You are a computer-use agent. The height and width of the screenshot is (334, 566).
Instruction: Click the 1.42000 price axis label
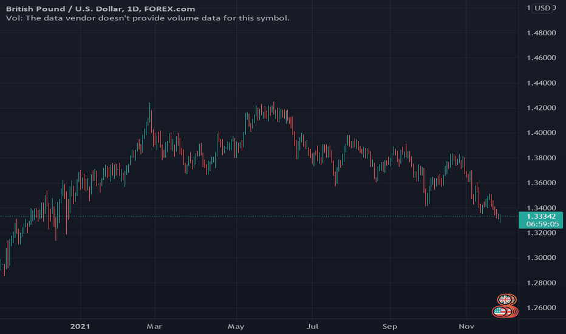click(541, 108)
